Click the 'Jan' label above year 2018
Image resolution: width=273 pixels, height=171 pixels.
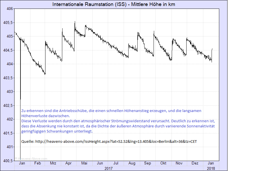click(211, 163)
